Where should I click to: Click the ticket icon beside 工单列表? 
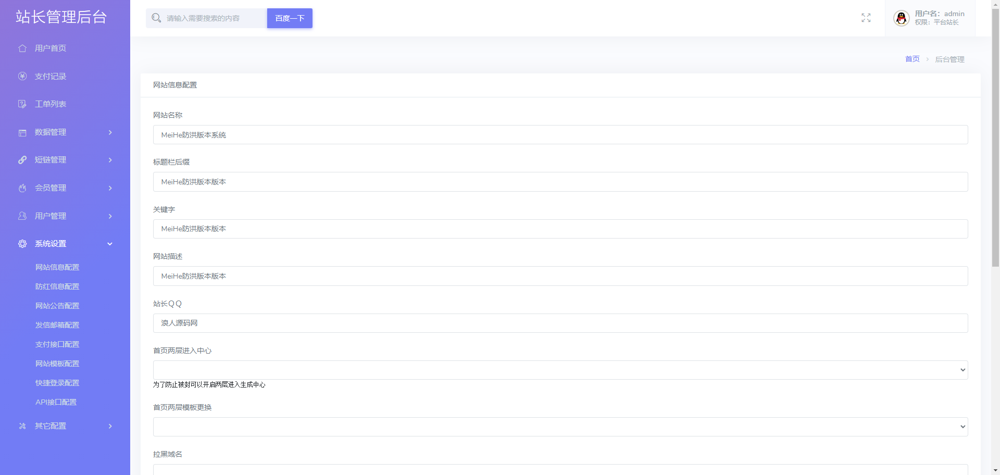[22, 104]
